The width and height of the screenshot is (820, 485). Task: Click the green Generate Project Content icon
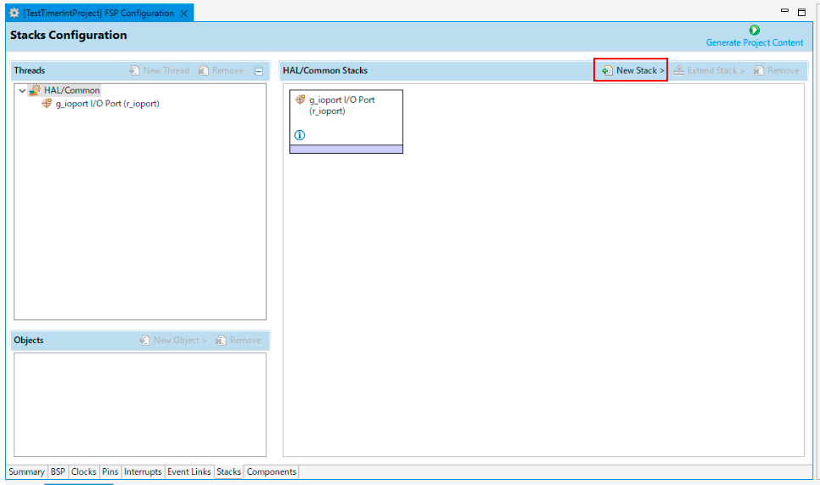pyautogui.click(x=755, y=31)
